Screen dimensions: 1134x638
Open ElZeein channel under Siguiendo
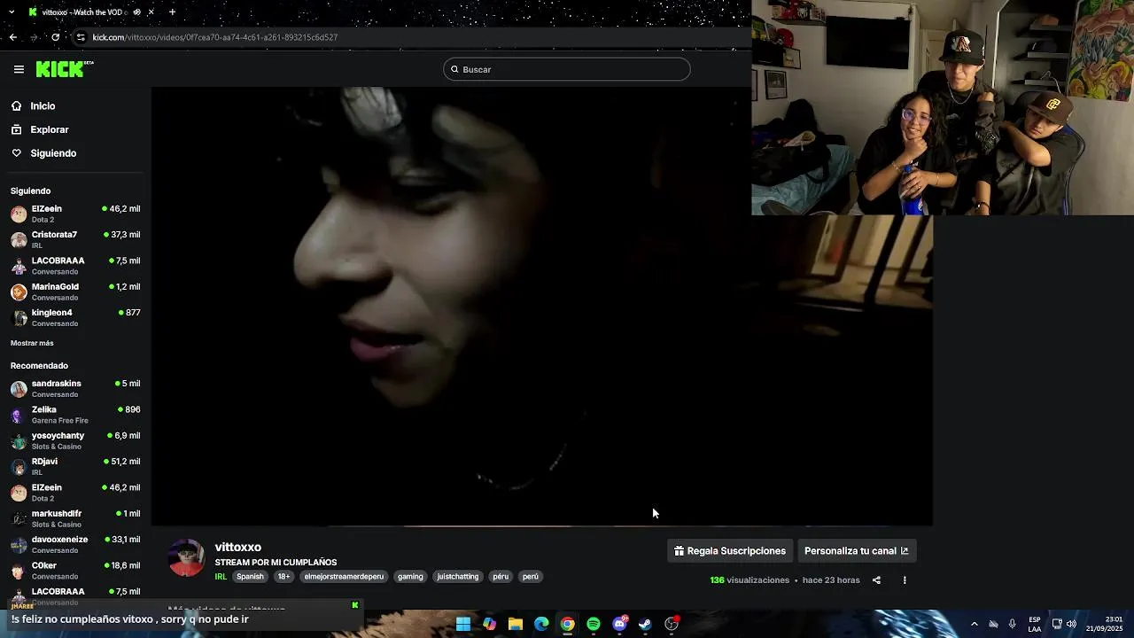pyautogui.click(x=75, y=214)
